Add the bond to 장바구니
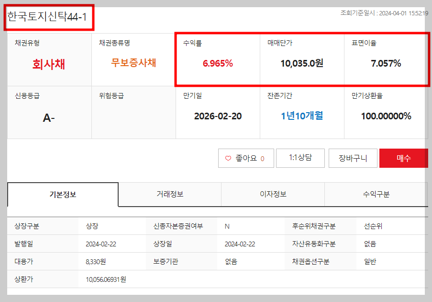 (353, 158)
